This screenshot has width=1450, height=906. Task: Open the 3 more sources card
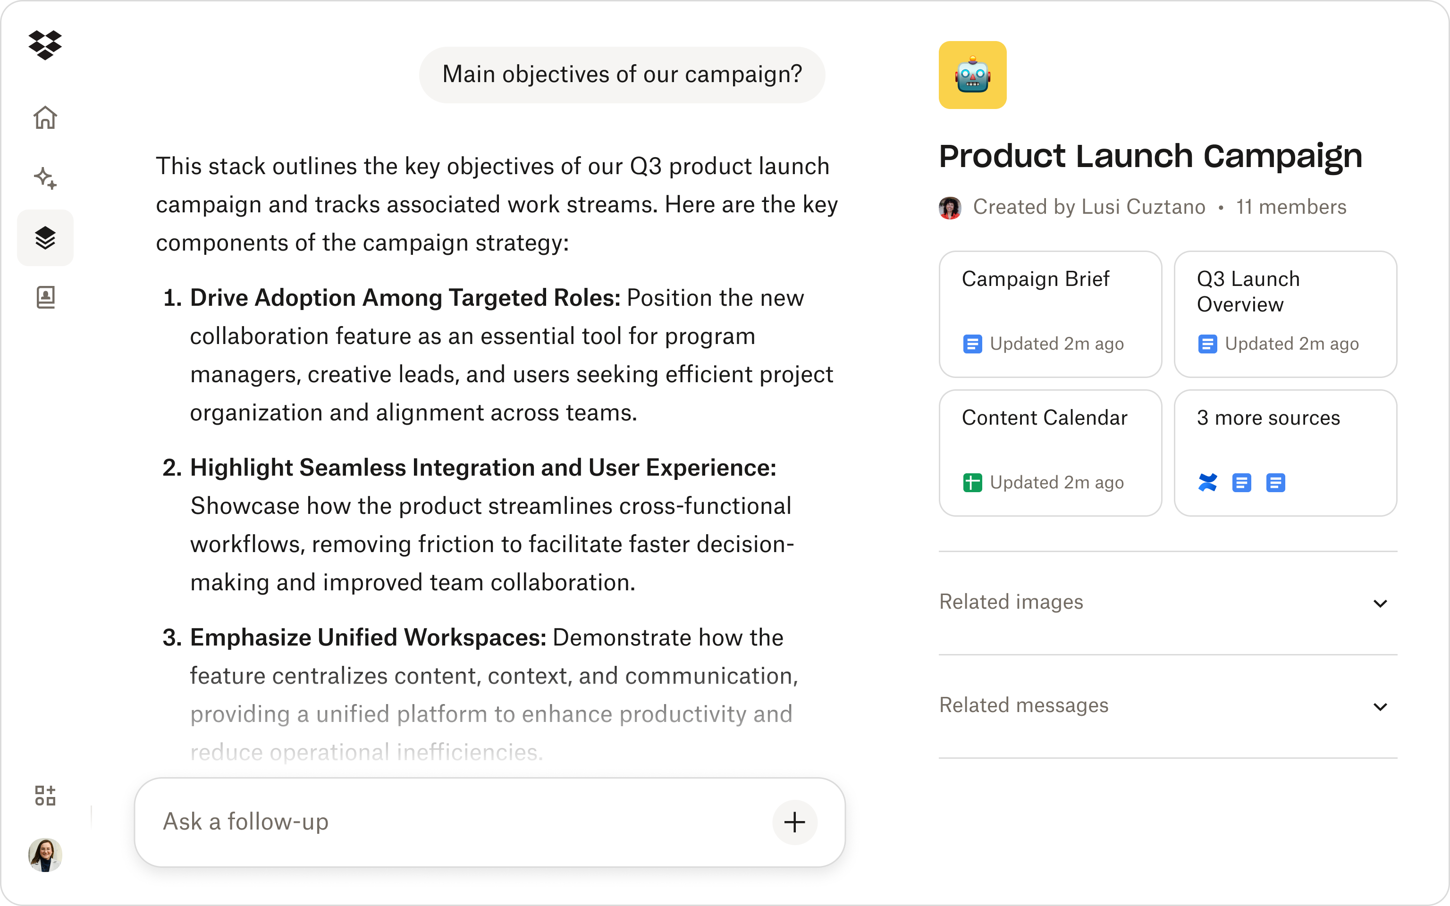1285,453
